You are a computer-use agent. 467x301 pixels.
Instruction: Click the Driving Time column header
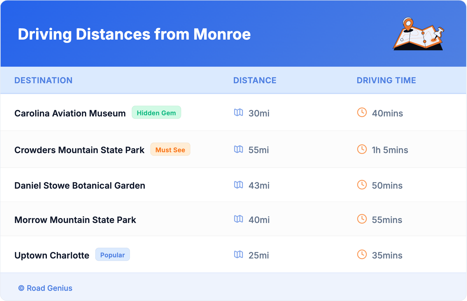pyautogui.click(x=386, y=80)
